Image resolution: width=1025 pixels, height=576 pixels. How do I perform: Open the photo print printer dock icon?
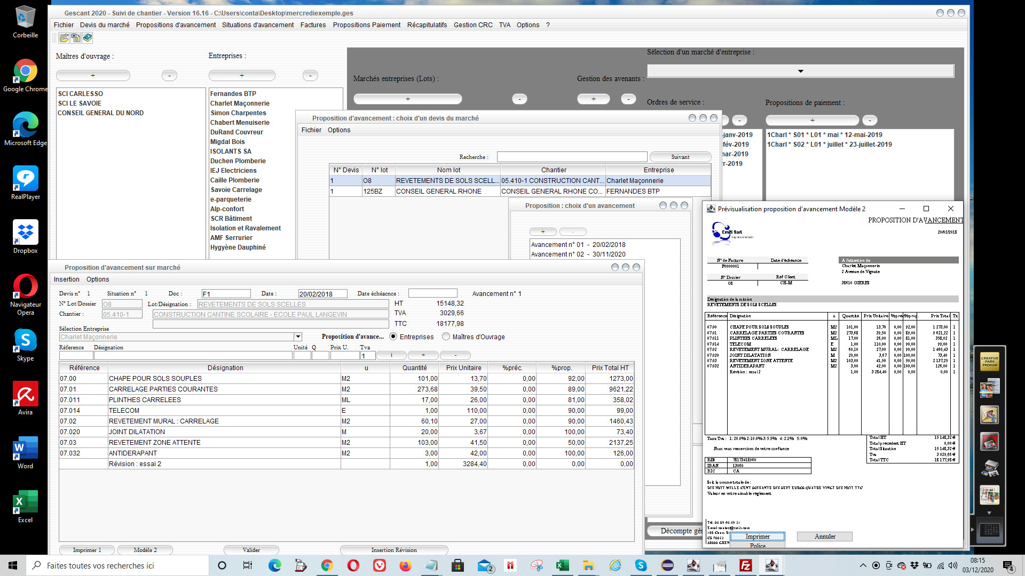pyautogui.click(x=989, y=468)
